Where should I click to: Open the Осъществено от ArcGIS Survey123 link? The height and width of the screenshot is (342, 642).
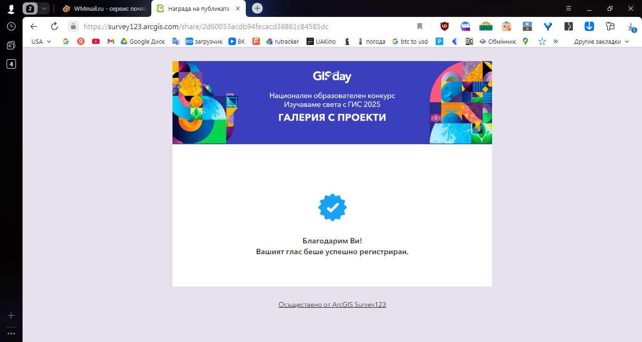click(x=332, y=304)
